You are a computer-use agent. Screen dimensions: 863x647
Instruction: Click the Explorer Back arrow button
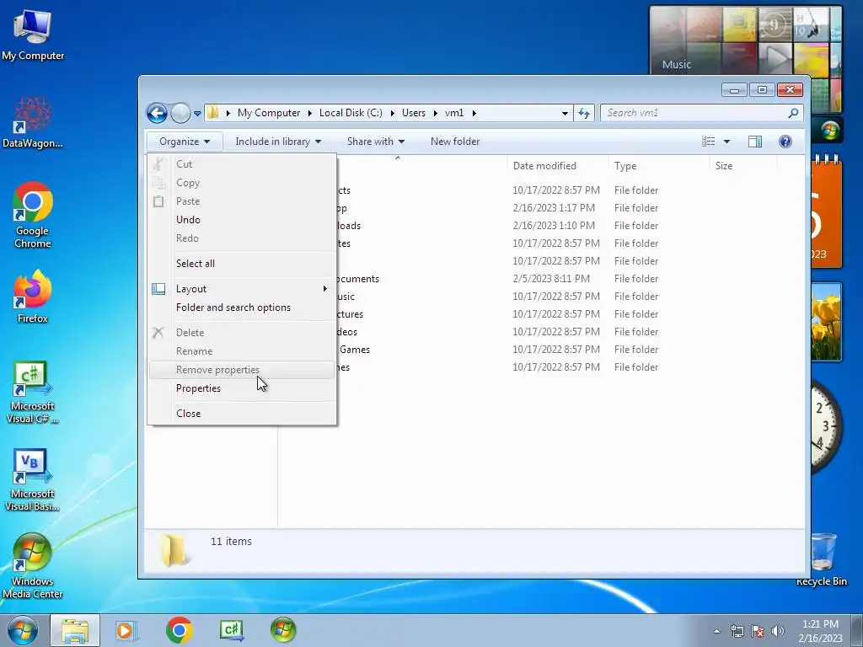click(157, 114)
